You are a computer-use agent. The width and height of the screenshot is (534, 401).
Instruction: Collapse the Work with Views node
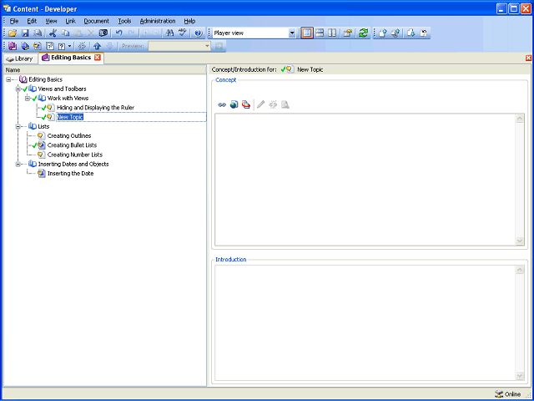pyautogui.click(x=28, y=99)
